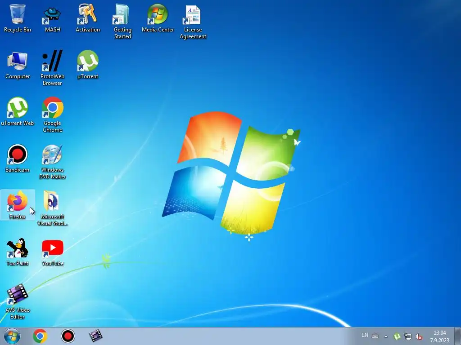Select the Firefox desktop shortcut
The width and height of the screenshot is (461, 345).
[x=18, y=205]
